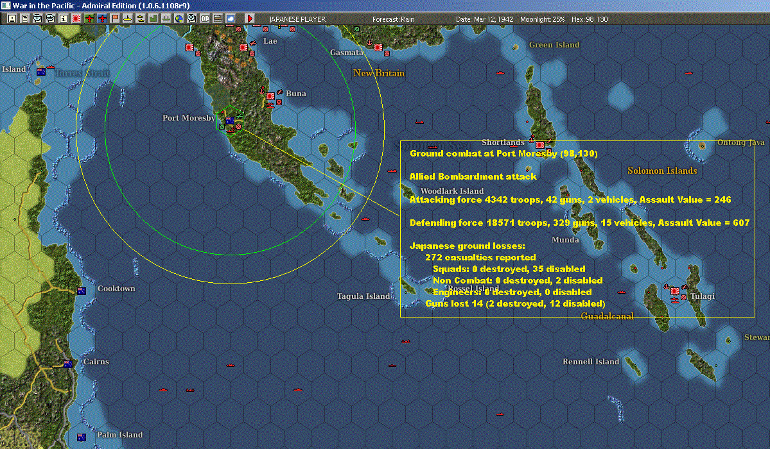Click the Solomon Islands map label

[662, 171]
